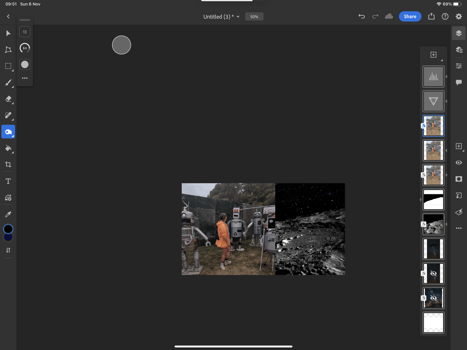Switch to the detailed layer view
Screen dimensions: 467x350
tap(459, 50)
